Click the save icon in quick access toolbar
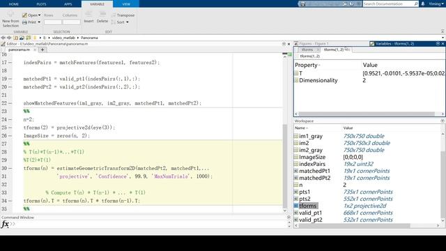Viewport: 446px width, 251px height. pos(302,4)
